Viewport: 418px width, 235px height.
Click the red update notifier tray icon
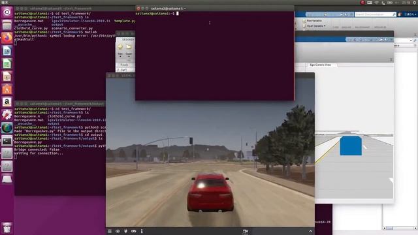click(x=362, y=3)
